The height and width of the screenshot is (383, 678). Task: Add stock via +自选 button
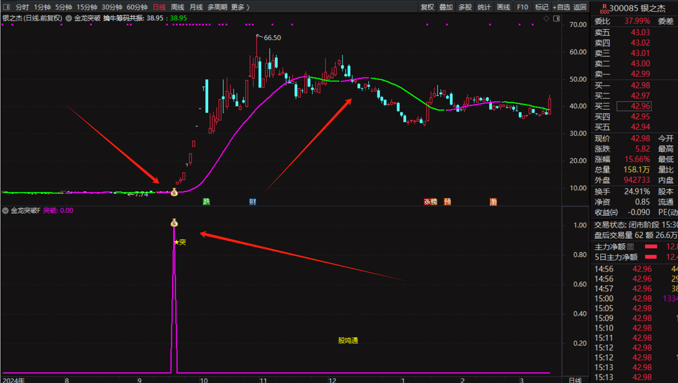(x=561, y=7)
